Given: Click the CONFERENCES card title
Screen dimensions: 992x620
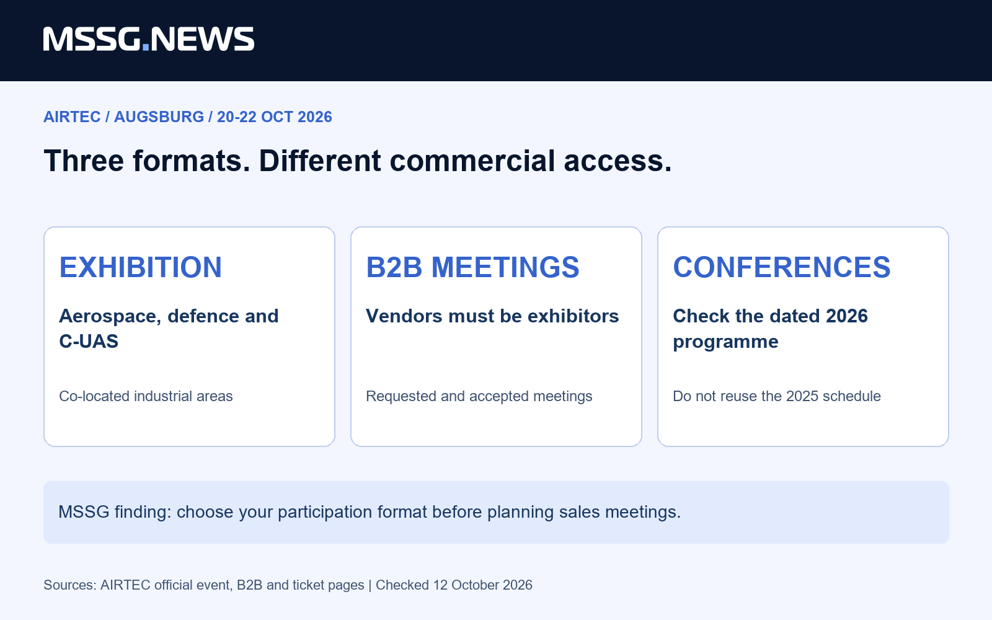Looking at the screenshot, I should (x=782, y=267).
